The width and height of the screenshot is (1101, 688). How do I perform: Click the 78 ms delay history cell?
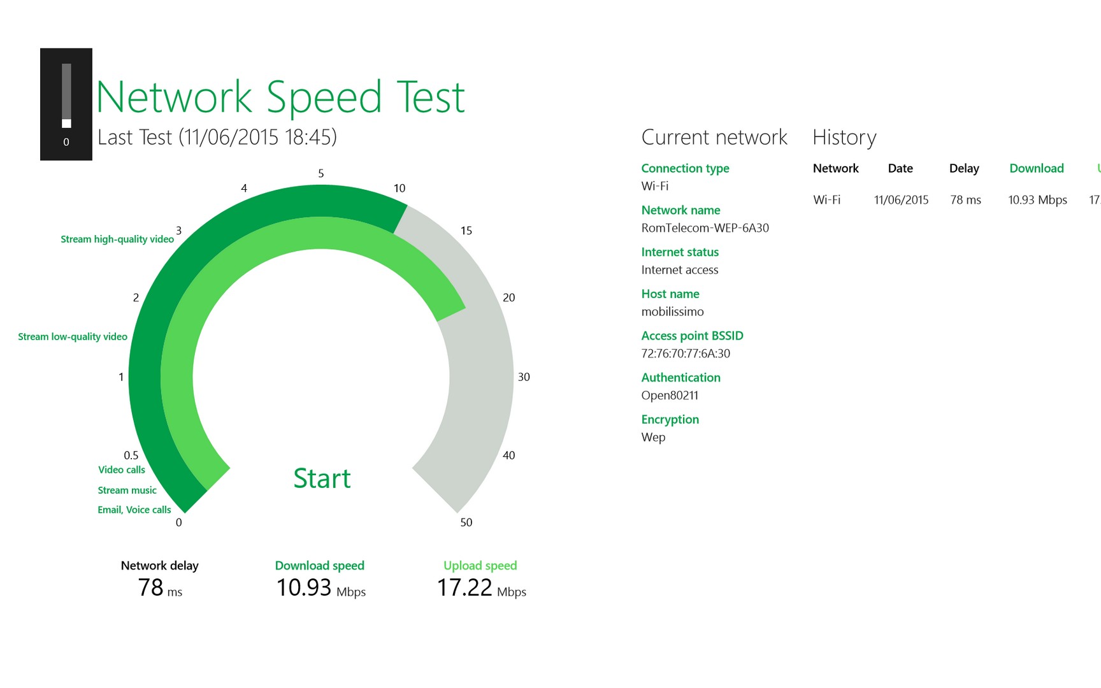point(965,200)
